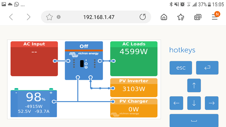Tap the clock showing 15:05
The width and height of the screenshot is (226, 127).
pos(218,5)
